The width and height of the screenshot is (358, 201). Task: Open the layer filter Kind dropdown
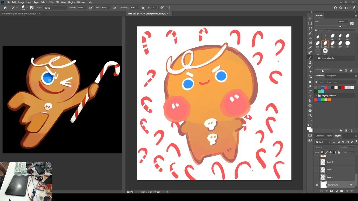pos(323,142)
